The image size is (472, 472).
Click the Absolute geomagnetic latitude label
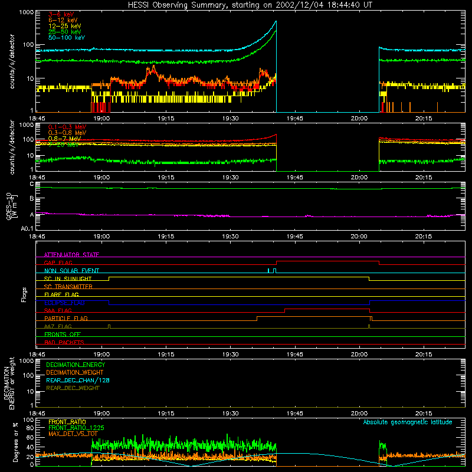[x=408, y=422]
